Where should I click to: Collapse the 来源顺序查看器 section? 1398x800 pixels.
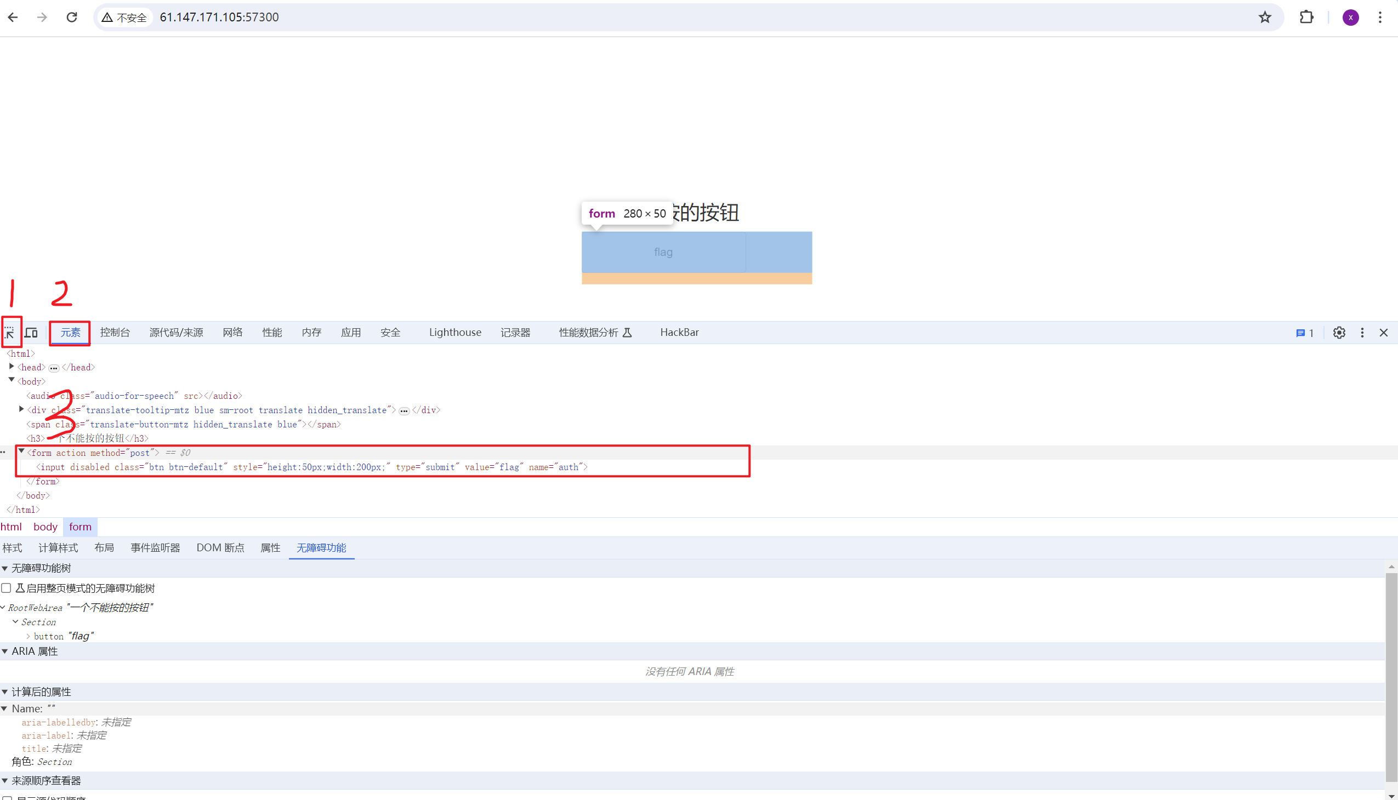[5, 781]
